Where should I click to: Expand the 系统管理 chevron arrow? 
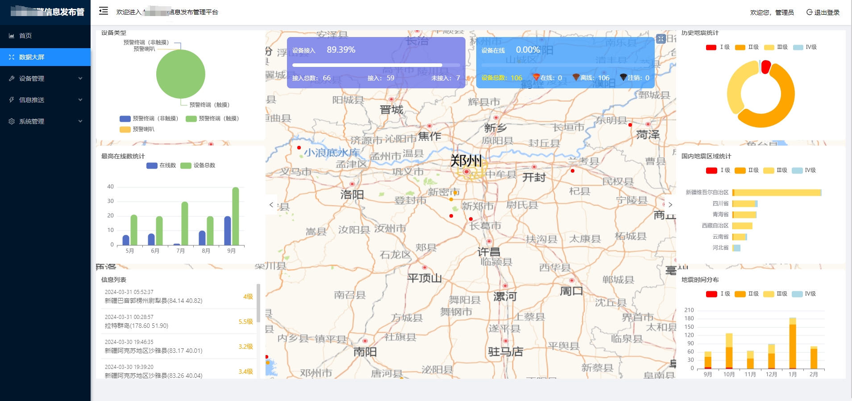click(x=80, y=121)
